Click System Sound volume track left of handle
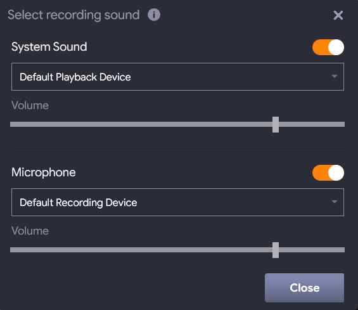 (x=141, y=124)
